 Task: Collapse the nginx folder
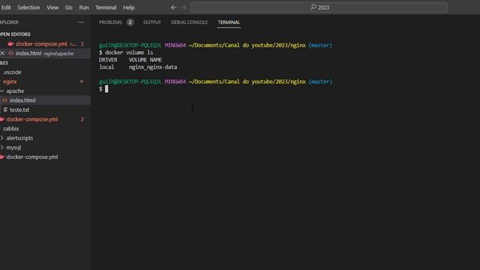pyautogui.click(x=10, y=82)
